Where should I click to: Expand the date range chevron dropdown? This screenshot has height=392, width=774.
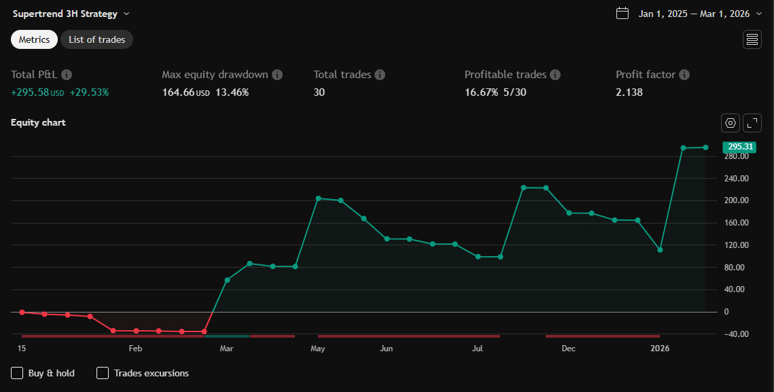(759, 14)
